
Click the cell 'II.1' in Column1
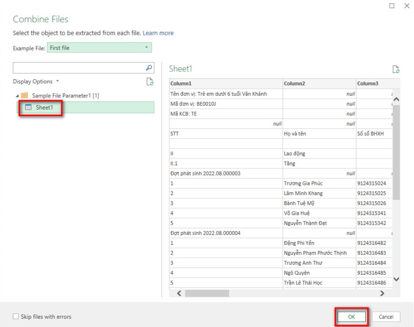point(226,163)
